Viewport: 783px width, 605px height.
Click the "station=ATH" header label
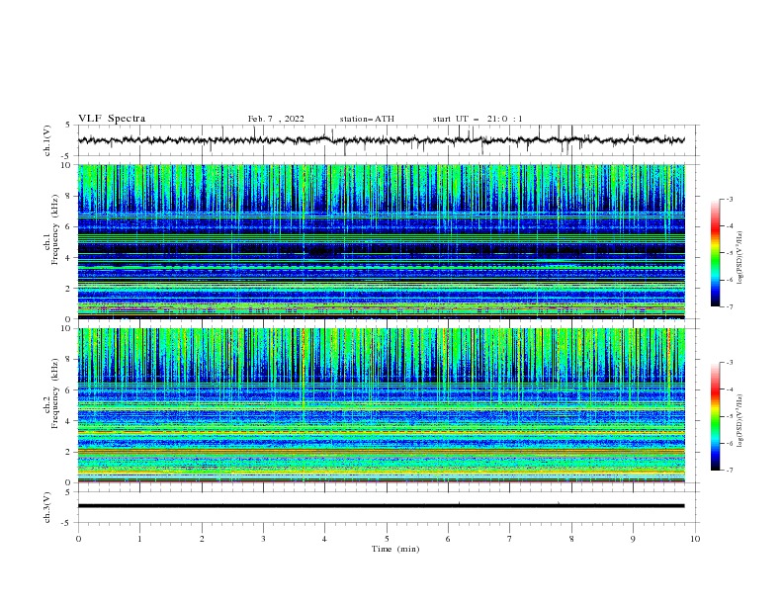(x=367, y=119)
